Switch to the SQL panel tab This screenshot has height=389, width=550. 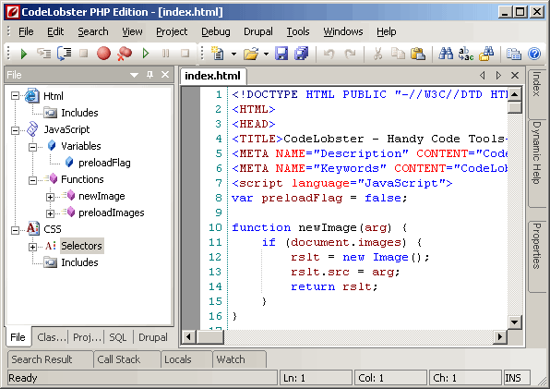117,337
